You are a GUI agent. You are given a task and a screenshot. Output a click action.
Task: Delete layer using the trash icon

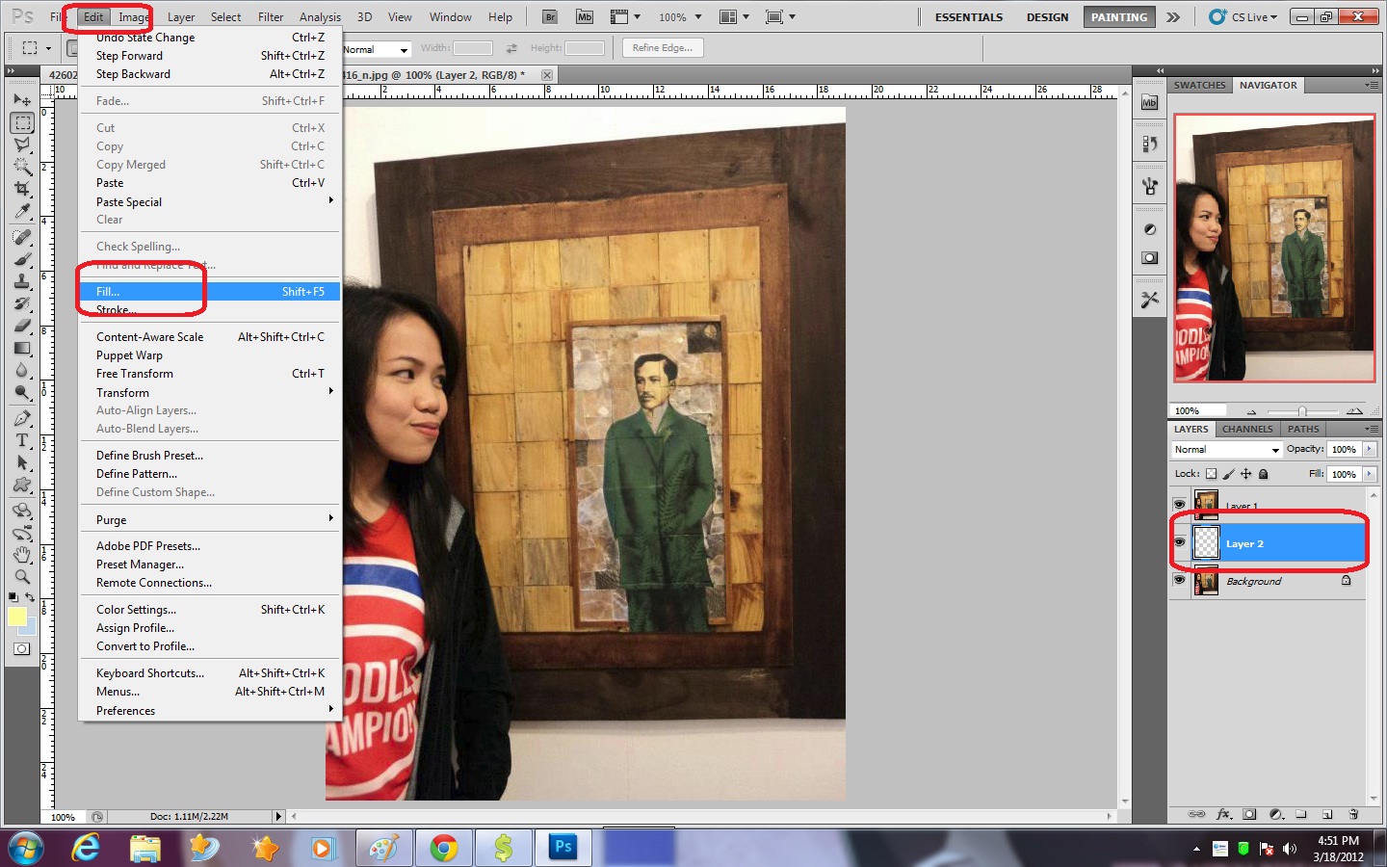tap(1353, 814)
